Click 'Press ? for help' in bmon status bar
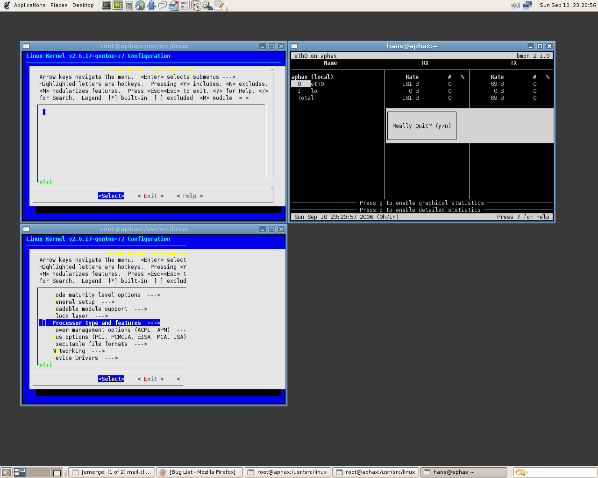Screen dimensions: 598x478 [x=523, y=217]
